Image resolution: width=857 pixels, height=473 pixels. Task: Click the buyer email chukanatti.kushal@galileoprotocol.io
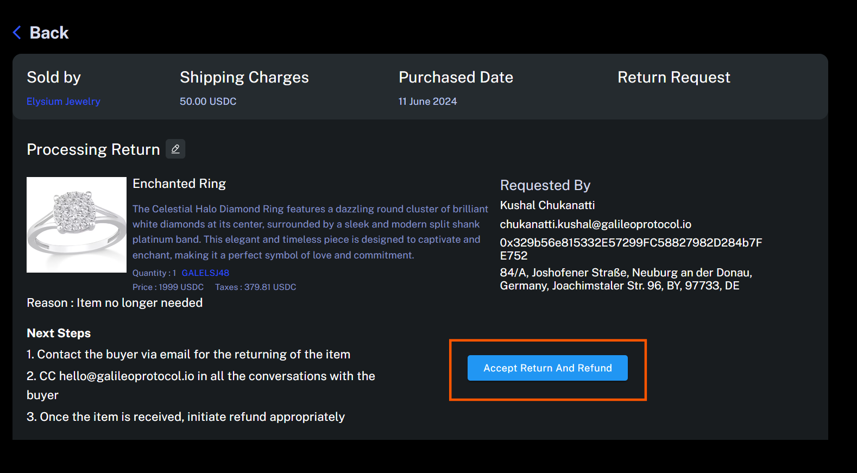tap(596, 224)
